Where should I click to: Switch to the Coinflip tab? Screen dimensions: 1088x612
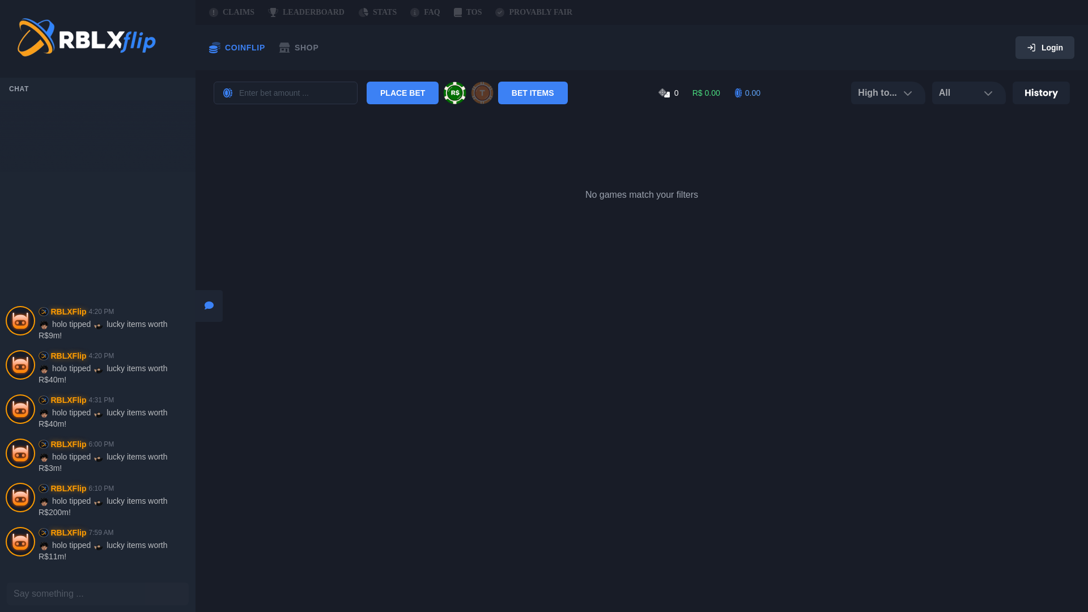237,48
